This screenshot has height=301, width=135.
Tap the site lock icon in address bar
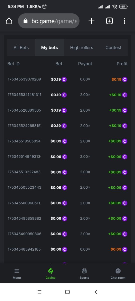tap(25, 21)
